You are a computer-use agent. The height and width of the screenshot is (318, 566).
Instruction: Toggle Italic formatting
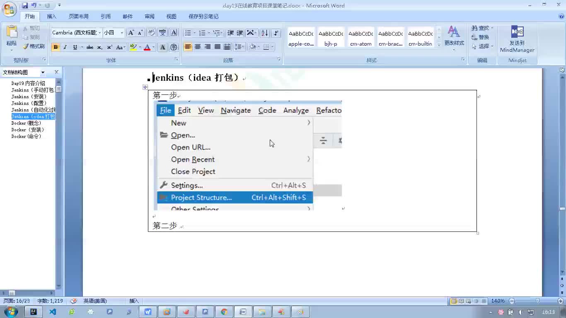(x=65, y=47)
